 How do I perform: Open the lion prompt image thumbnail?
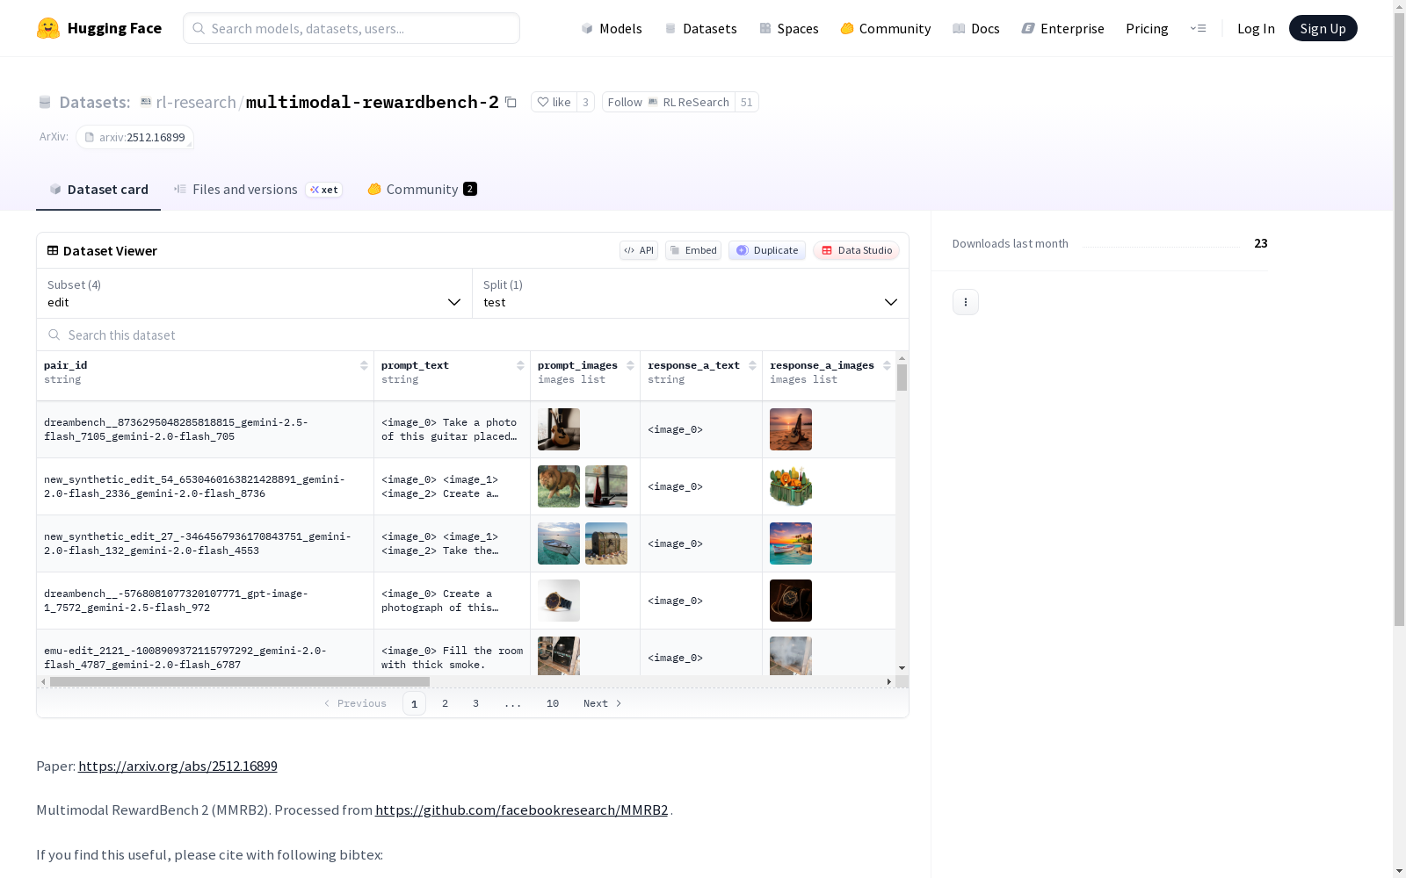(x=559, y=486)
